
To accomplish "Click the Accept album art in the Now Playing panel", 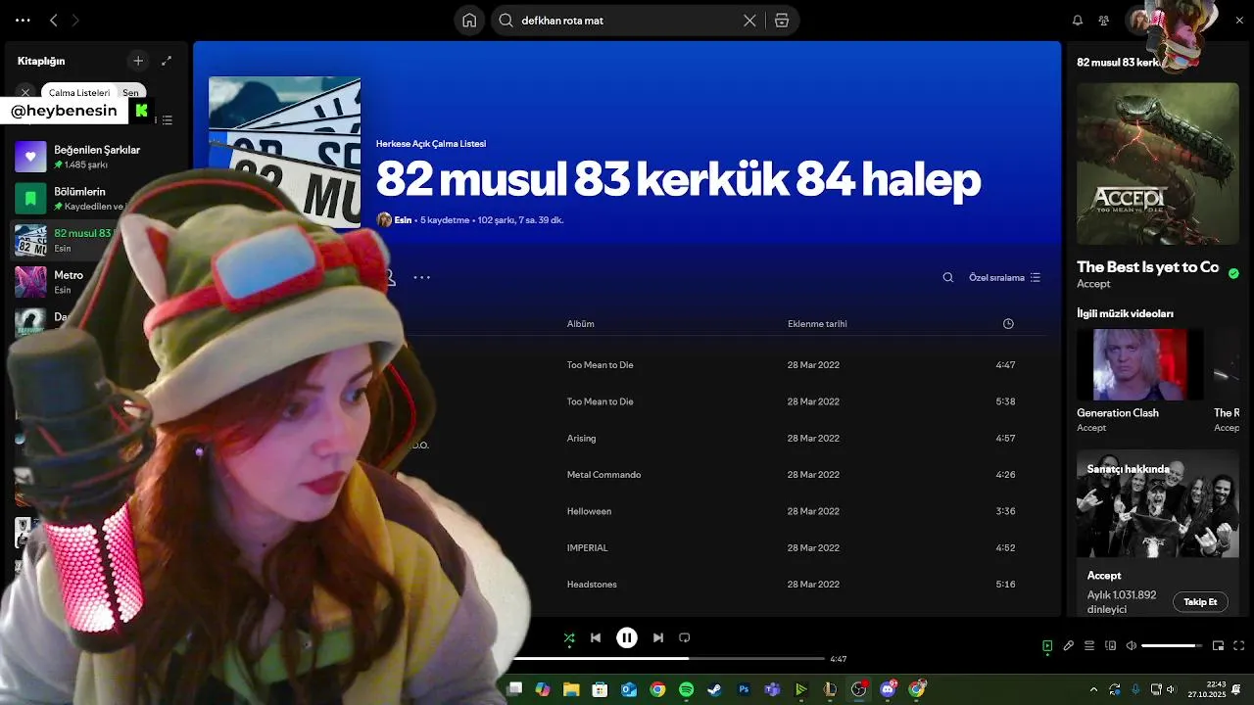I will coord(1157,163).
